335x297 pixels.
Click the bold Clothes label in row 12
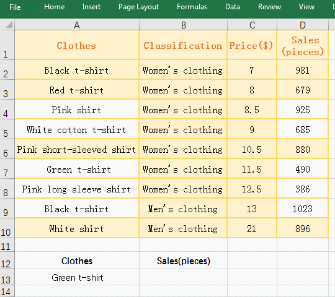click(x=77, y=260)
